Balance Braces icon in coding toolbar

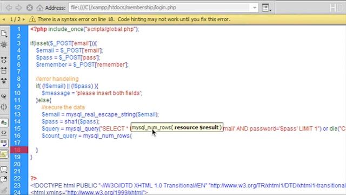coord(4,107)
